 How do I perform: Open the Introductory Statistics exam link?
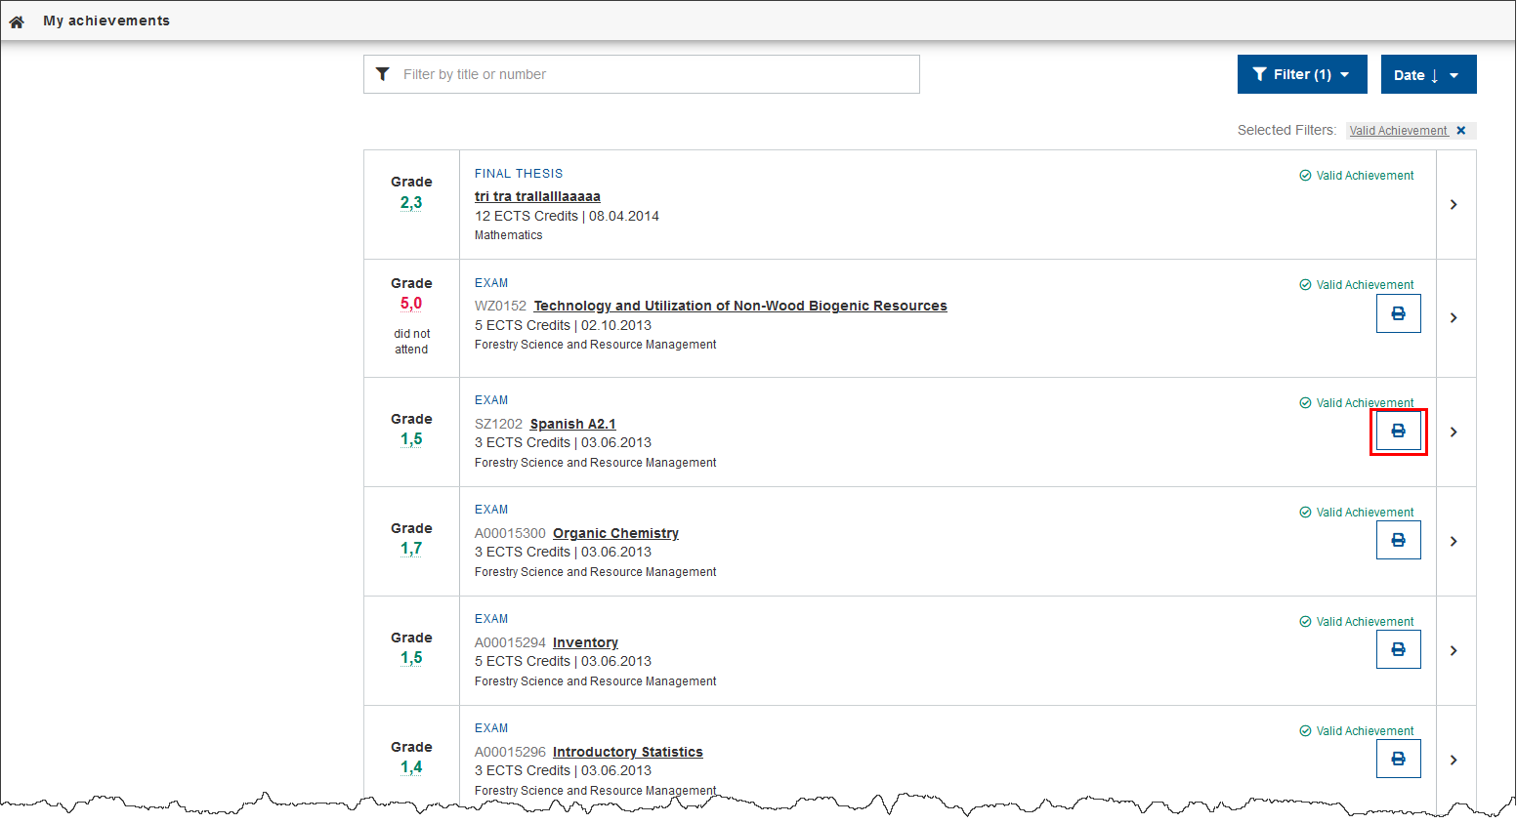click(627, 752)
